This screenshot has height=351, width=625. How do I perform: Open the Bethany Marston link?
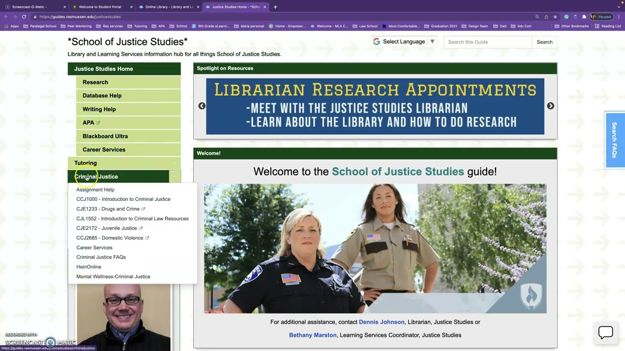(312, 335)
